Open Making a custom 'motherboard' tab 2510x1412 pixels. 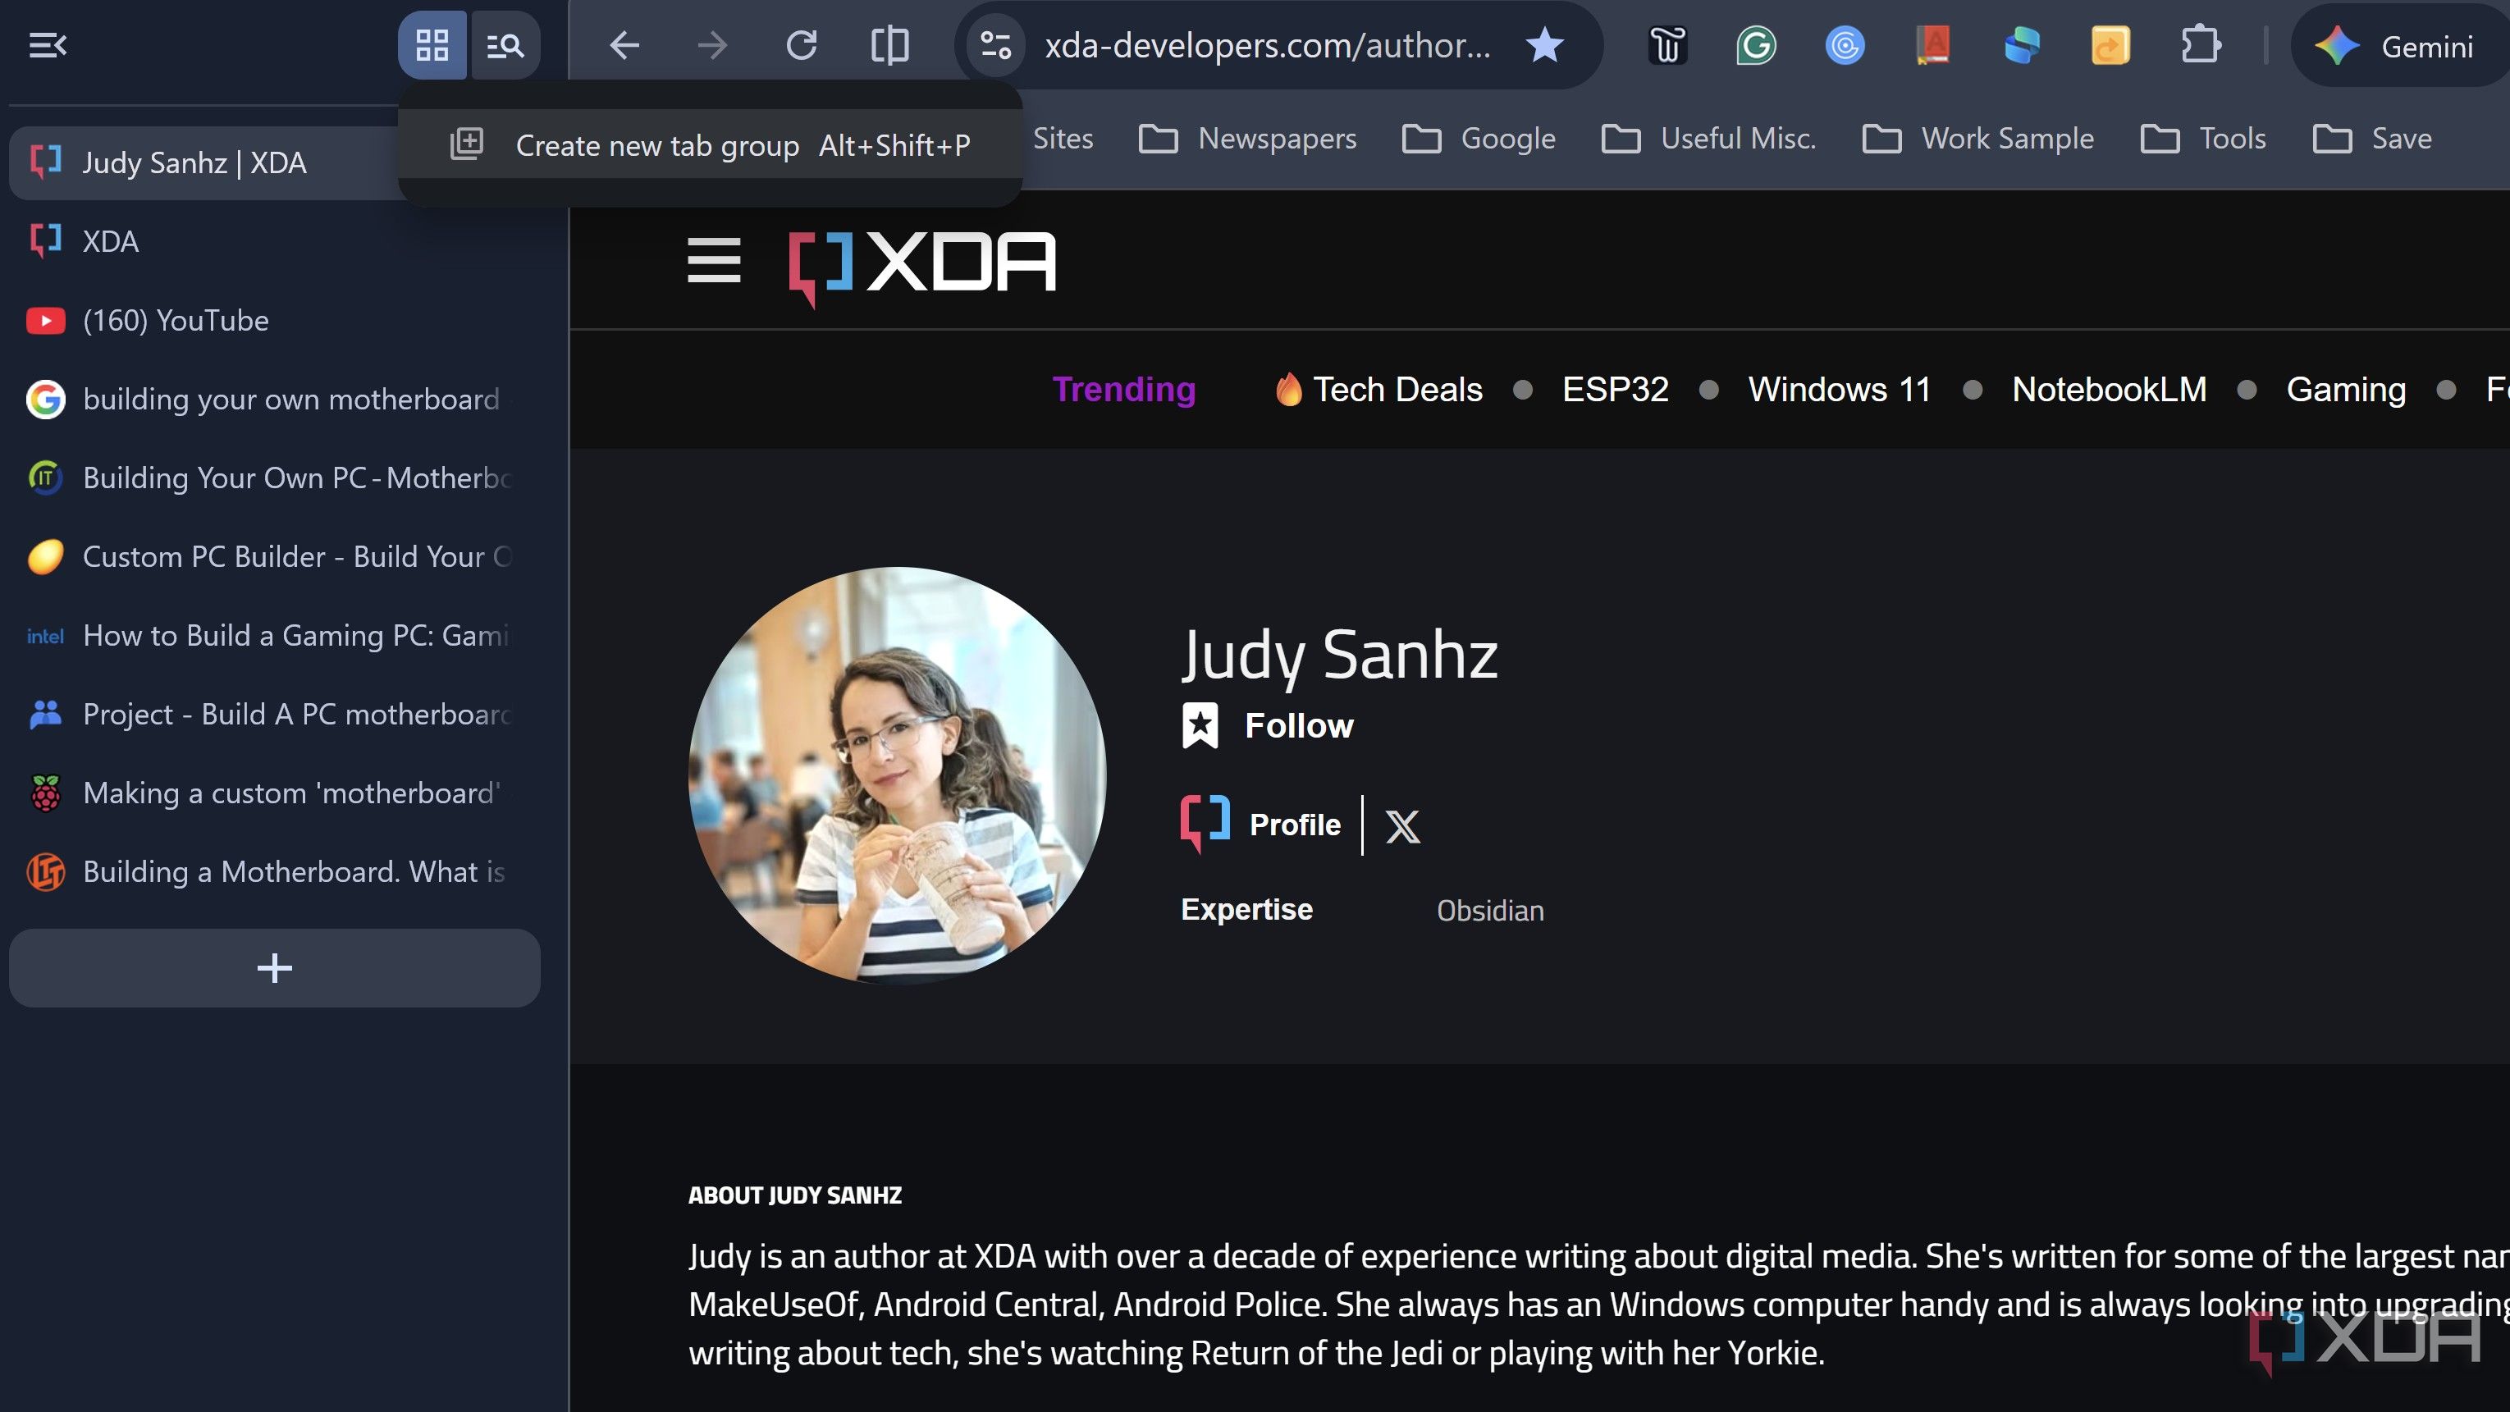coord(275,793)
